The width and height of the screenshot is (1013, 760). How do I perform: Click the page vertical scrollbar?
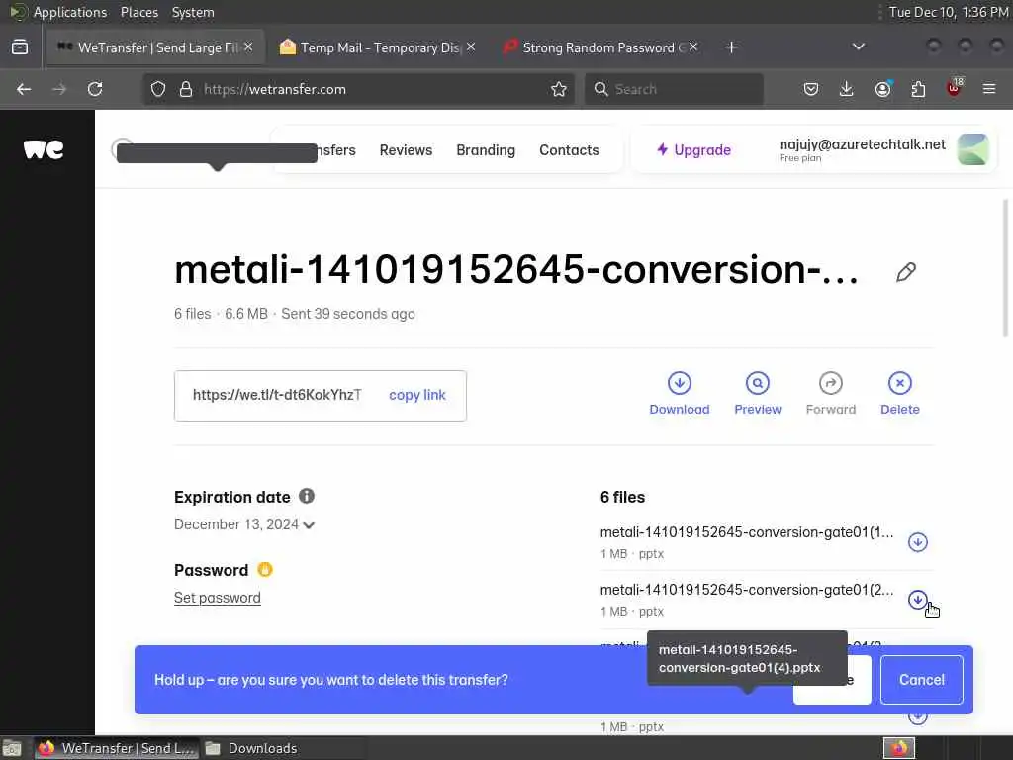click(1005, 268)
